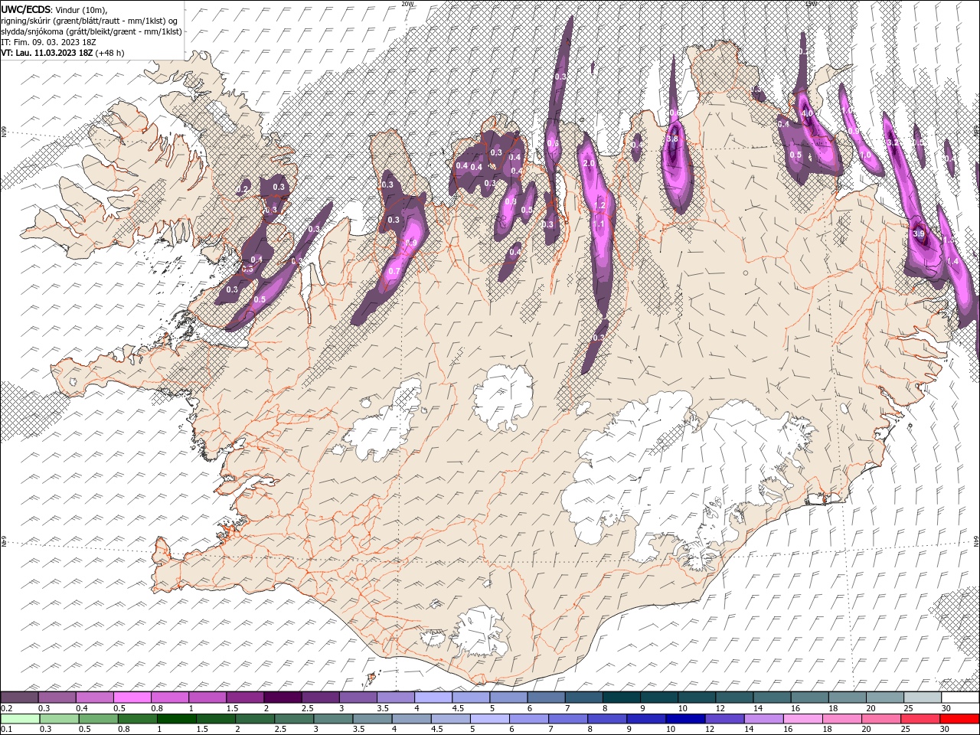Click the '0.1' label in the bottom legend row

(5, 730)
